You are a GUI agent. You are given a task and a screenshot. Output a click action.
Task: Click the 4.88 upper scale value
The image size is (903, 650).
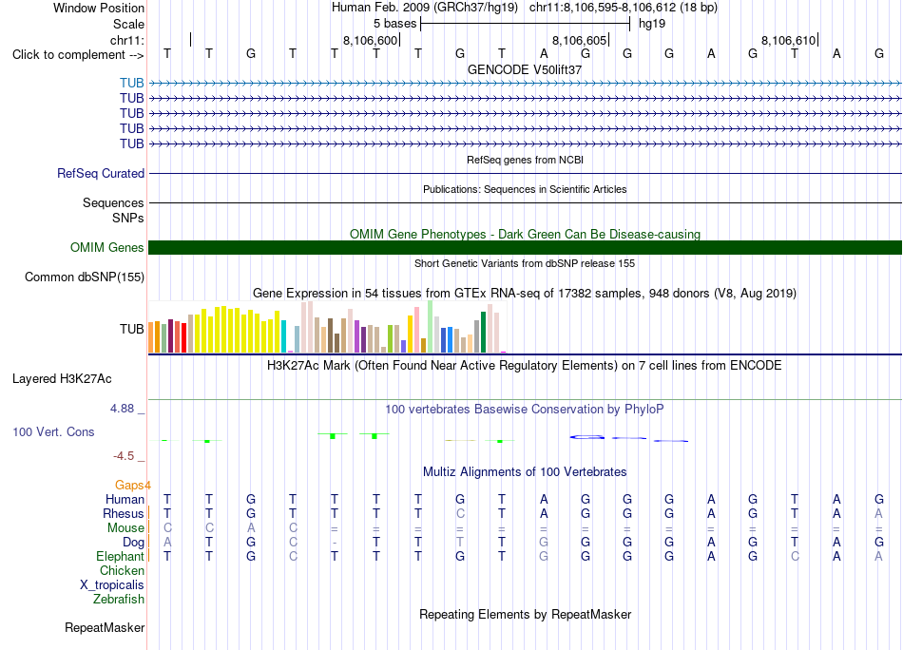(122, 409)
